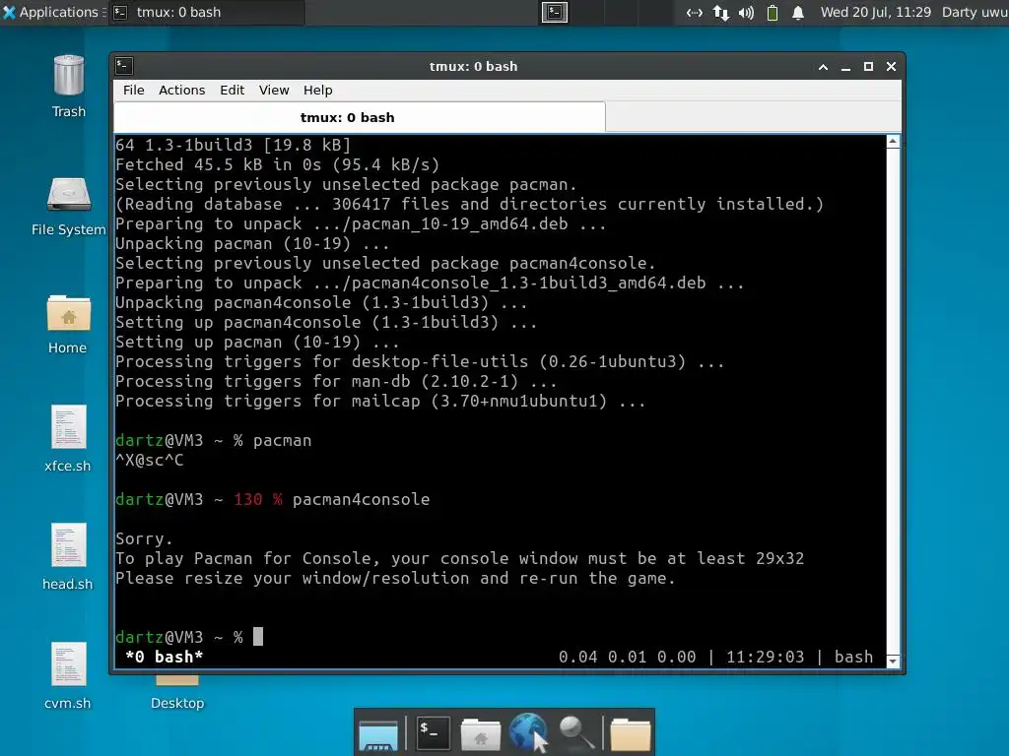Click the *0 bash* tmux window label
Image resolution: width=1009 pixels, height=756 pixels.
tap(165, 657)
